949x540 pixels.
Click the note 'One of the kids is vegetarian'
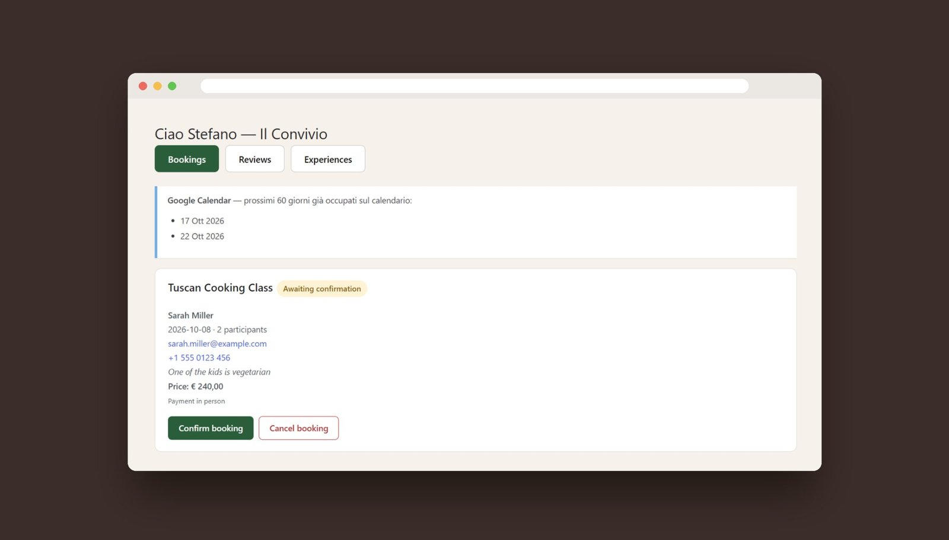(x=219, y=372)
